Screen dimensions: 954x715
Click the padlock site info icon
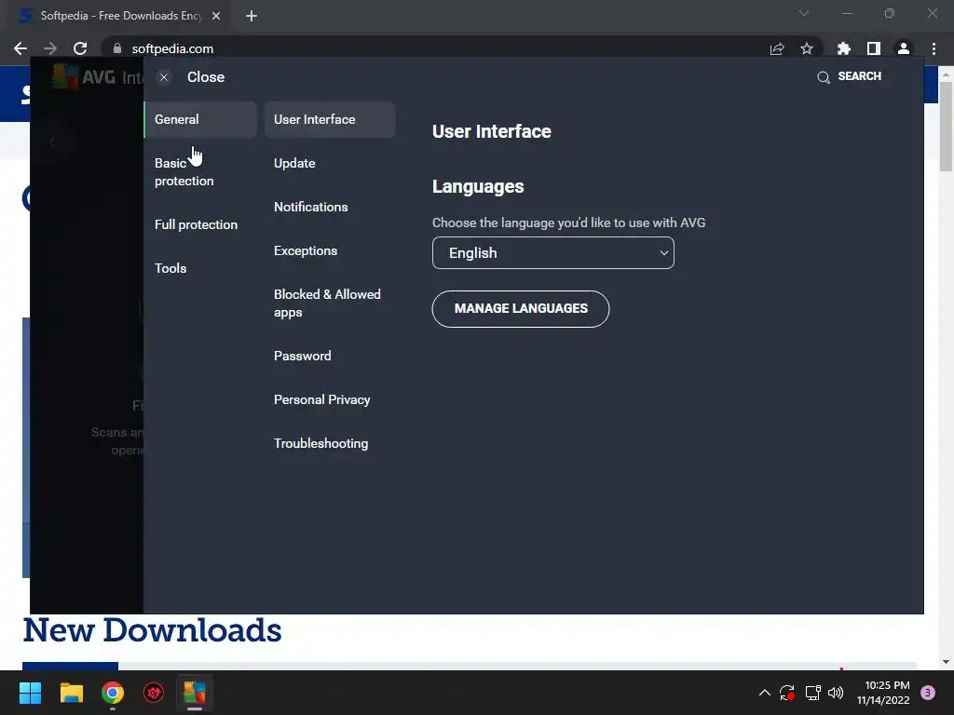(x=117, y=48)
